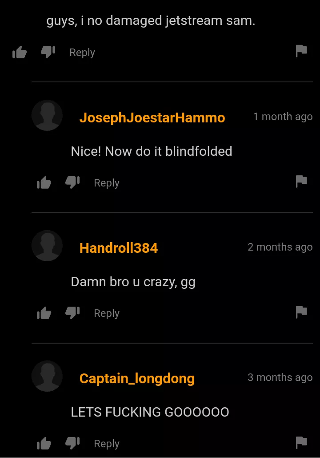This screenshot has height=458, width=320.
Task: Visit Captain_longdong's profile via username
Action: [137, 378]
